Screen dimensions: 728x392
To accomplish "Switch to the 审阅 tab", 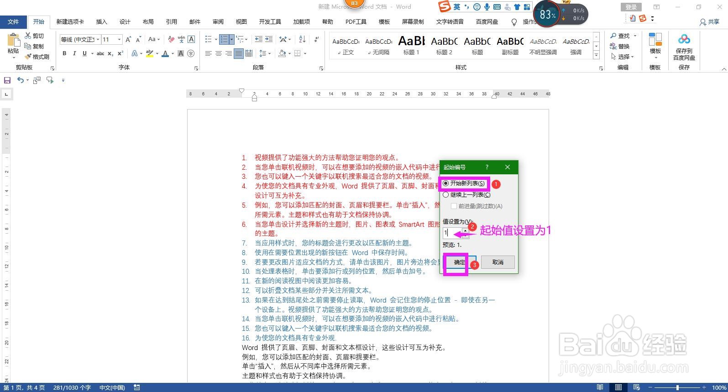I will pyautogui.click(x=218, y=21).
